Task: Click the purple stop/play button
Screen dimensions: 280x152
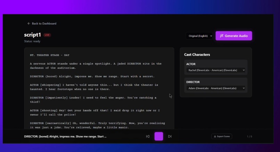Action: pyautogui.click(x=159, y=136)
